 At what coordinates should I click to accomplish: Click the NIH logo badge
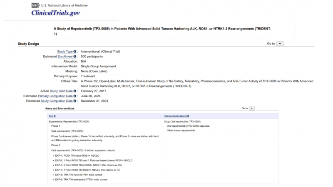tap(35, 5)
